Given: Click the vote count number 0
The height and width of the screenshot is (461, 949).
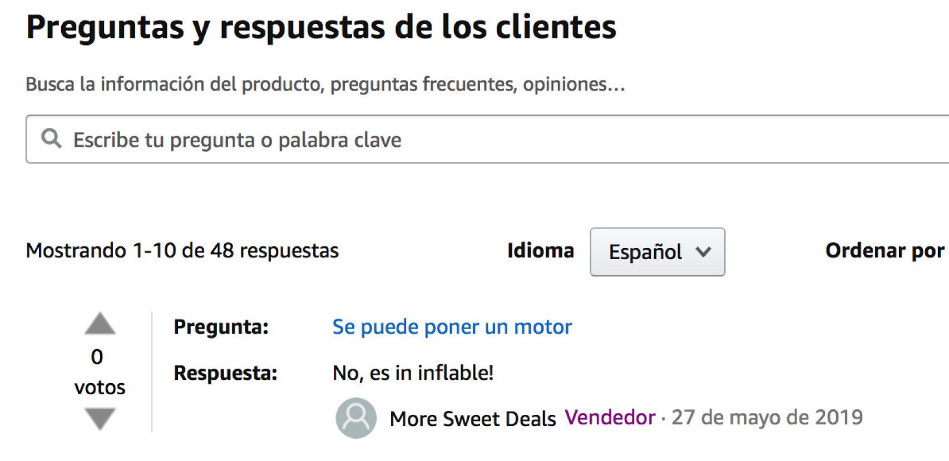Looking at the screenshot, I should tap(97, 357).
